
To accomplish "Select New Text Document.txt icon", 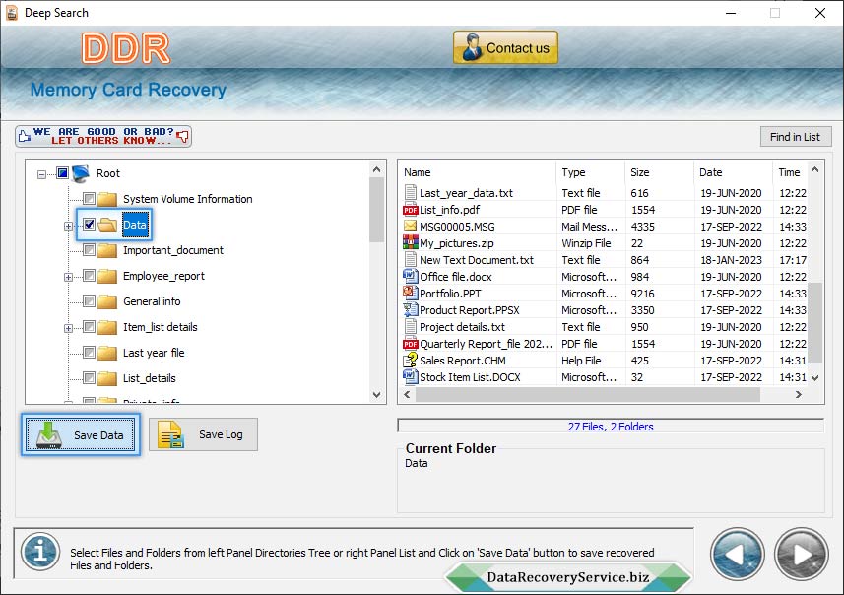I will pos(410,259).
